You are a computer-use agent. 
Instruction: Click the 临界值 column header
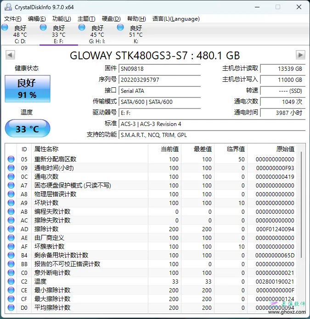[x=231, y=149]
